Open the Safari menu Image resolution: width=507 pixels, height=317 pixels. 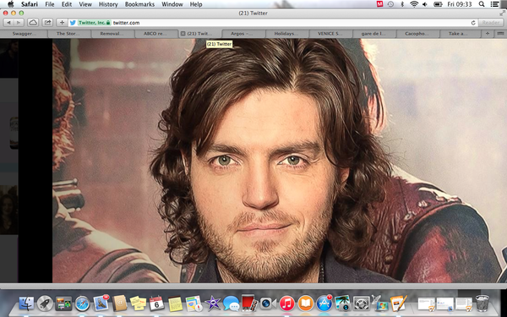click(x=30, y=4)
